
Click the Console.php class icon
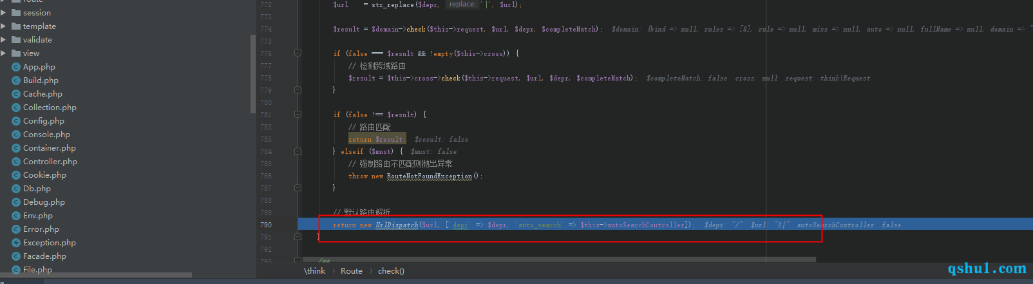pyautogui.click(x=17, y=135)
